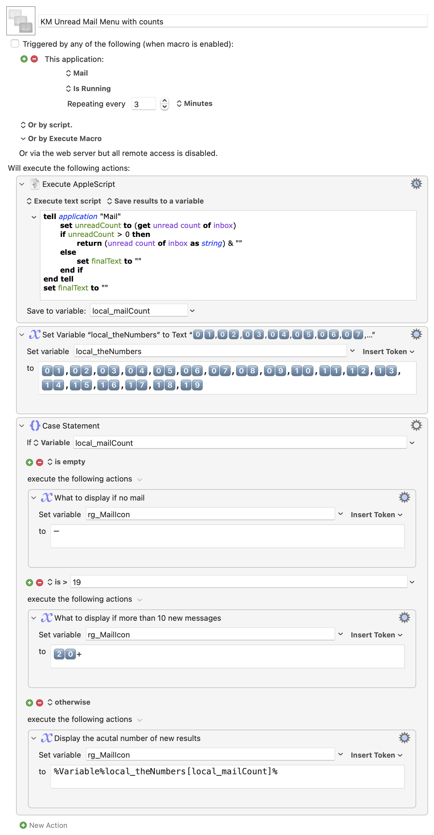434x835 pixels.
Task: Change the 'is >' comparison popup
Action: click(x=57, y=582)
